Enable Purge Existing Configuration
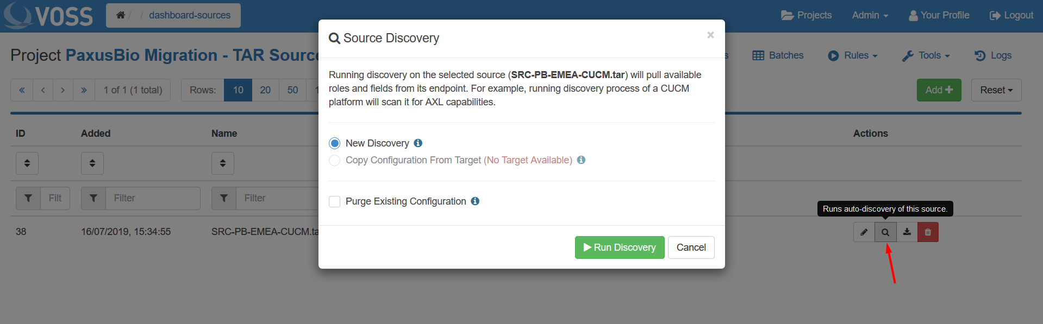The image size is (1043, 324). (334, 201)
